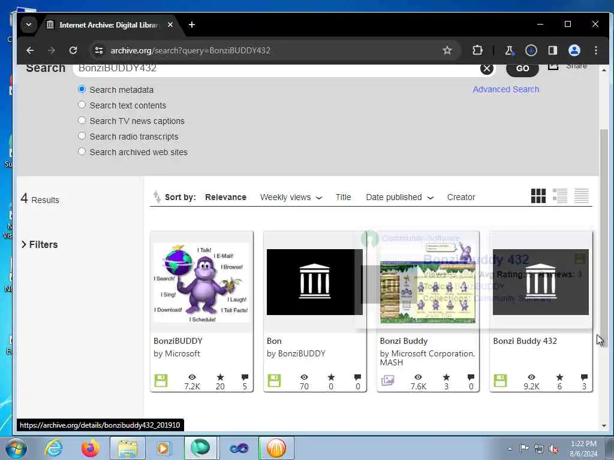Image resolution: width=614 pixels, height=460 pixels.
Task: Open the BonziBUDDY by Microsoft title
Action: click(x=177, y=341)
